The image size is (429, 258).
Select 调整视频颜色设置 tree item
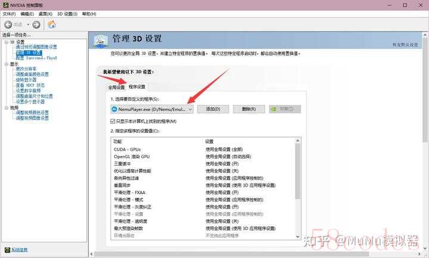pos(32,113)
